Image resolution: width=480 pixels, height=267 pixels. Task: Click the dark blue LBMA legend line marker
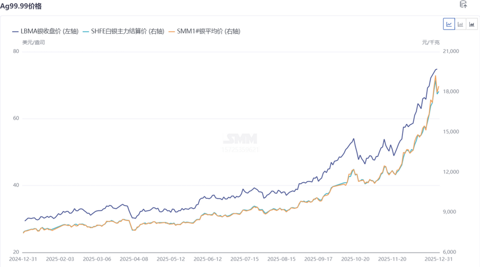coord(15,31)
